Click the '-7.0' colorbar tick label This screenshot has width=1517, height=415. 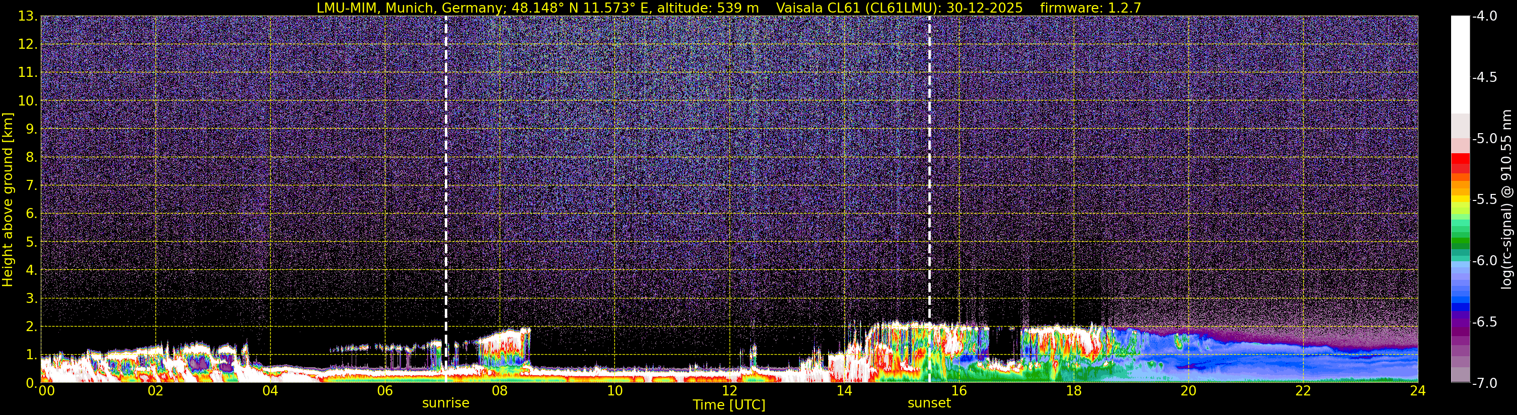[1485, 383]
